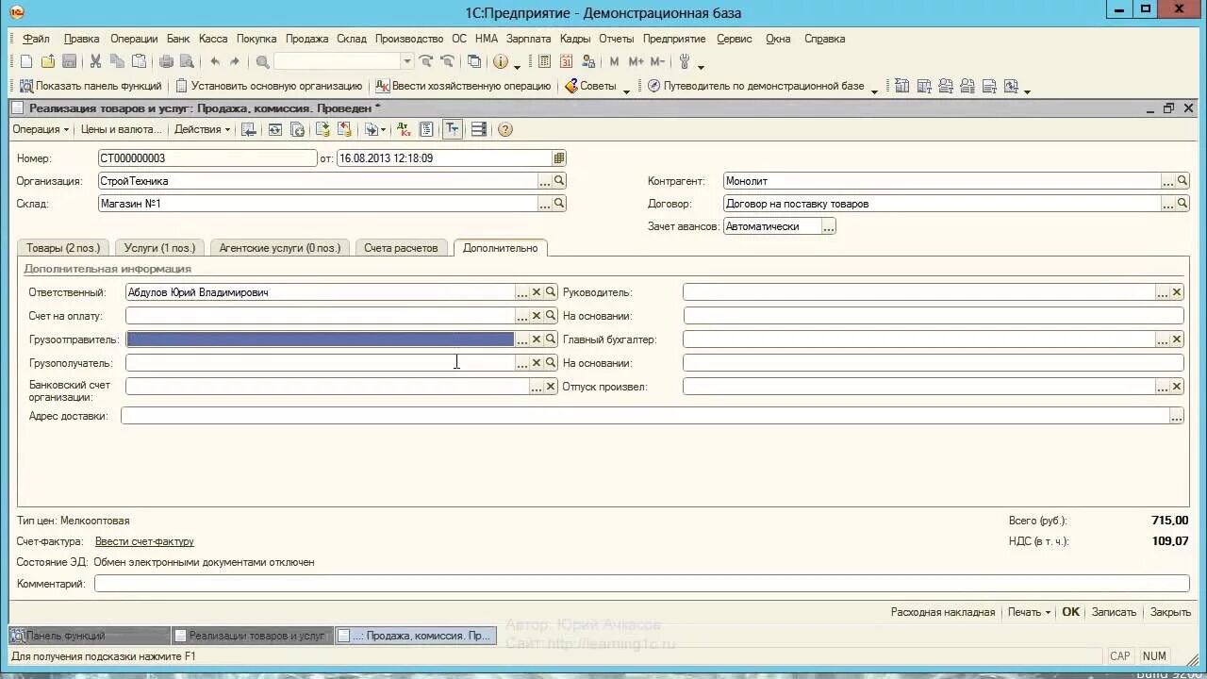Click Установить основную организацию button
The height and width of the screenshot is (679, 1207).
(269, 86)
